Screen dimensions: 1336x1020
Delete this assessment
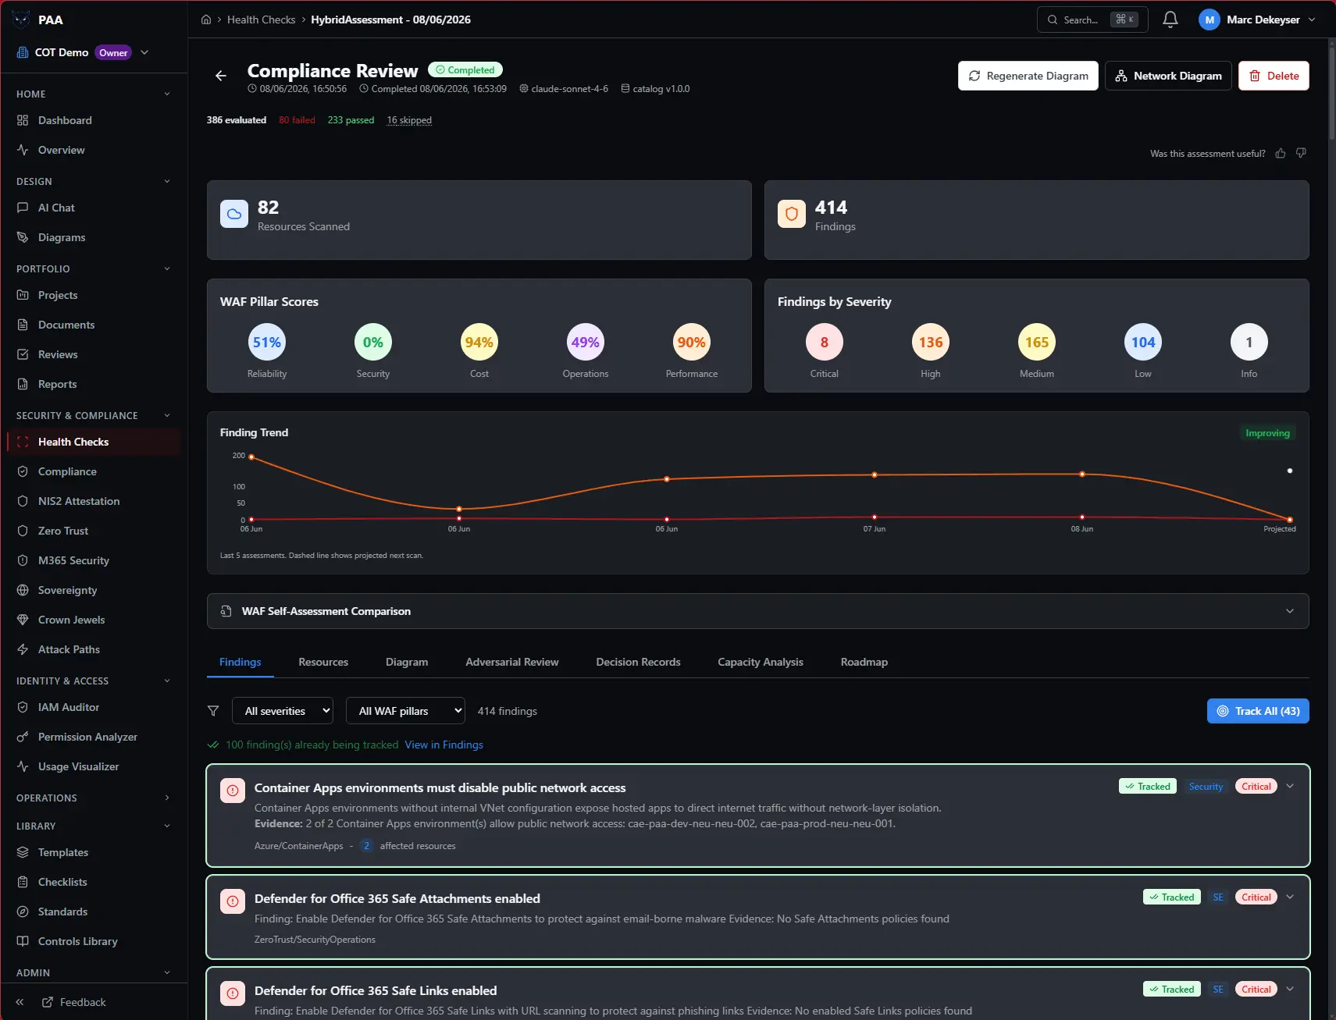(1274, 76)
